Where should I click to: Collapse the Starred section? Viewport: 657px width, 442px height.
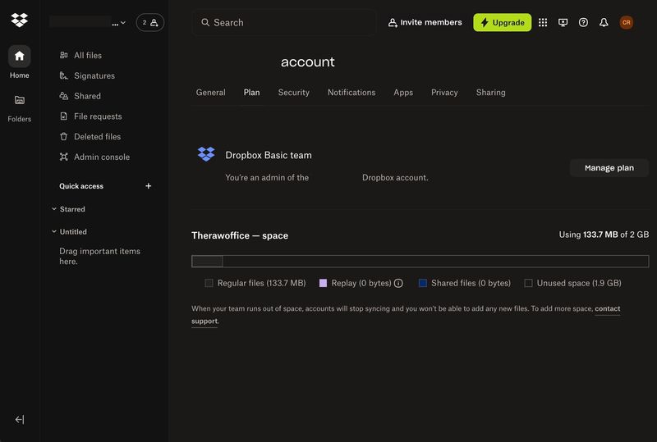click(x=54, y=209)
